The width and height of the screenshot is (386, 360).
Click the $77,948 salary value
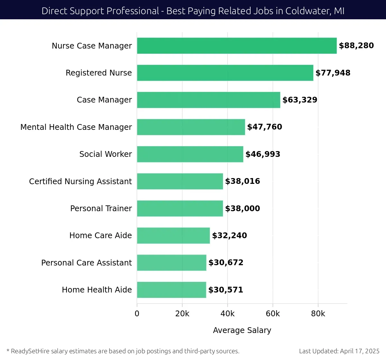[x=333, y=73]
